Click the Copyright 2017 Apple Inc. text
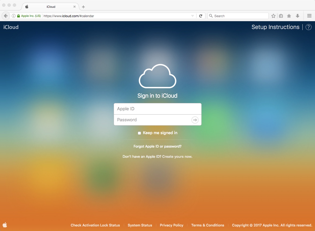Screen dimensions: 315x231 pos(272,225)
